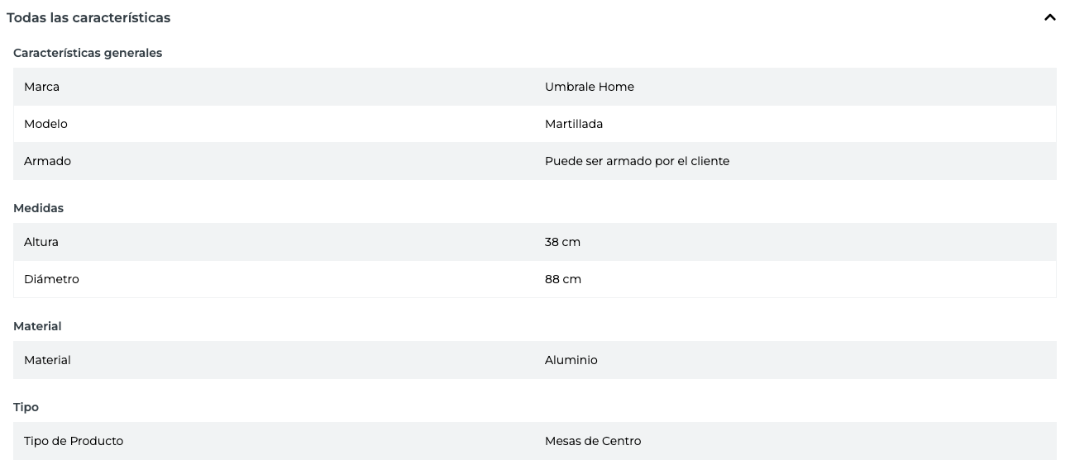This screenshot has width=1070, height=469.
Task: Select the "Características generales" subheading
Action: pos(88,53)
